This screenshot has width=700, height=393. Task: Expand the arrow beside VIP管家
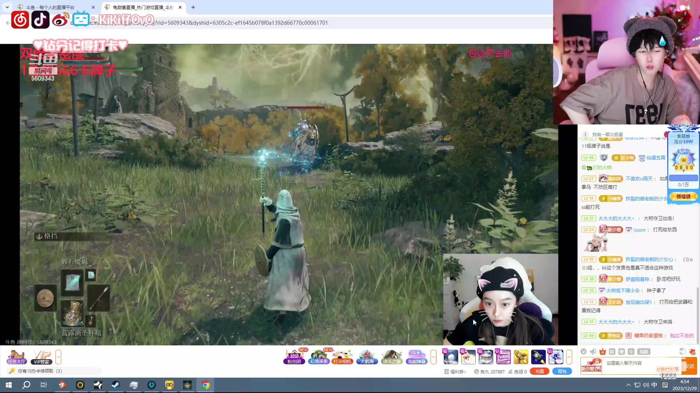(x=58, y=357)
